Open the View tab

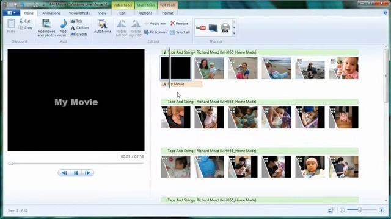point(102,13)
